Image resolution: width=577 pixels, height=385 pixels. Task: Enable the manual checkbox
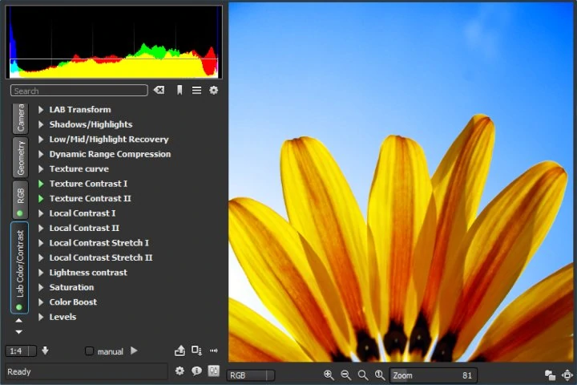click(x=89, y=351)
